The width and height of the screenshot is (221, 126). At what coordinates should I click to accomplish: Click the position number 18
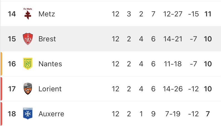pos(12,114)
